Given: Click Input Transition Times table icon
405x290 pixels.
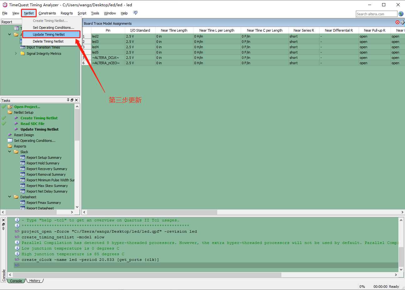Looking at the screenshot, I should click(x=23, y=47).
